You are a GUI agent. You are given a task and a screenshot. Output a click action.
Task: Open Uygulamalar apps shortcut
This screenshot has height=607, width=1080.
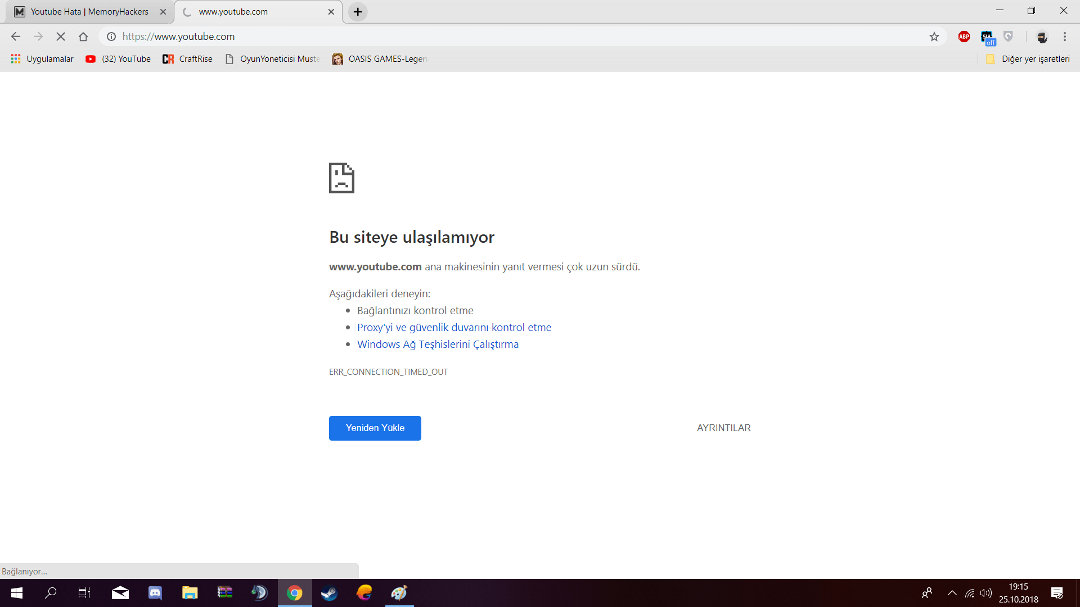click(42, 59)
